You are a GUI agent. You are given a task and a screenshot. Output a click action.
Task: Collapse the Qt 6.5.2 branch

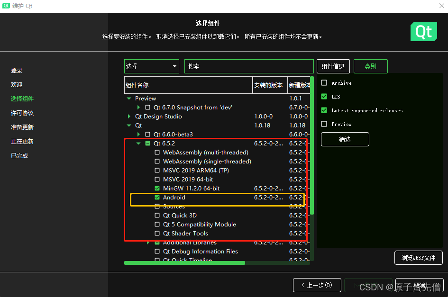click(139, 143)
